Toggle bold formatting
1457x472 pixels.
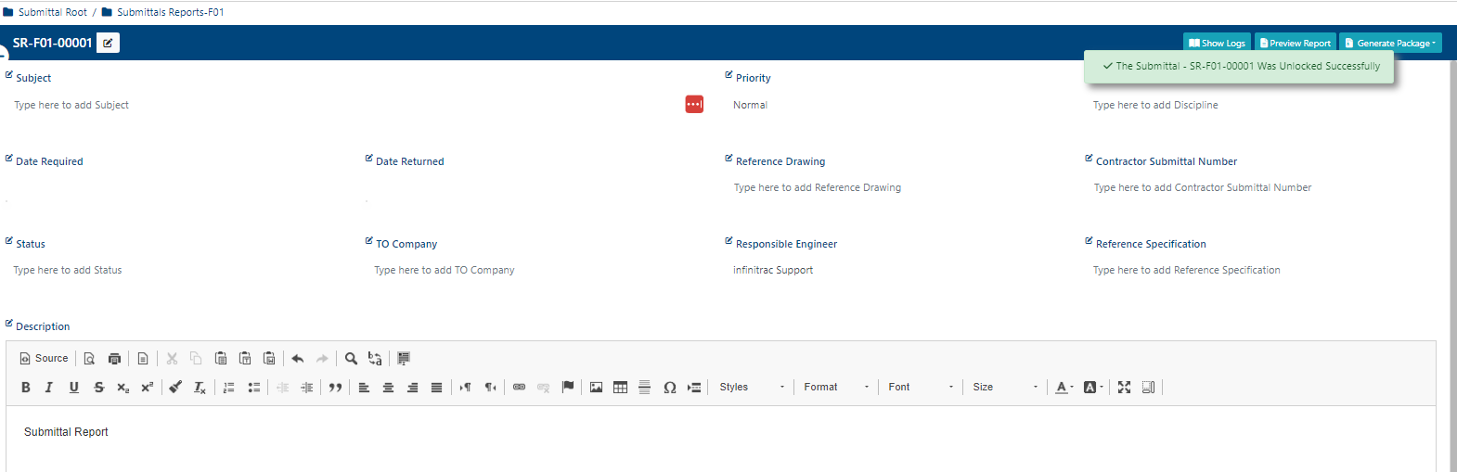pyautogui.click(x=26, y=388)
